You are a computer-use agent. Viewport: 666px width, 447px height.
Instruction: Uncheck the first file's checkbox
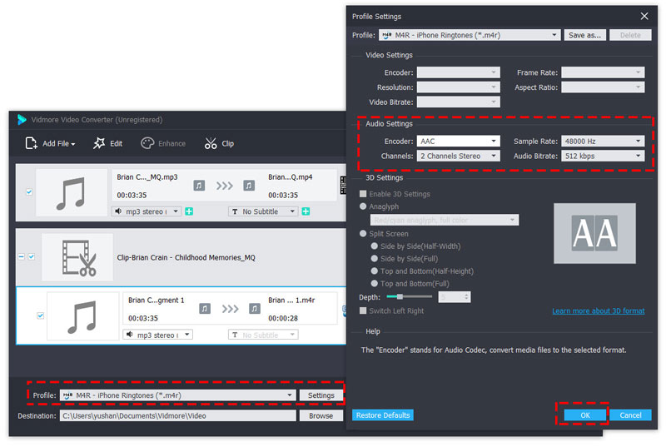coord(30,192)
